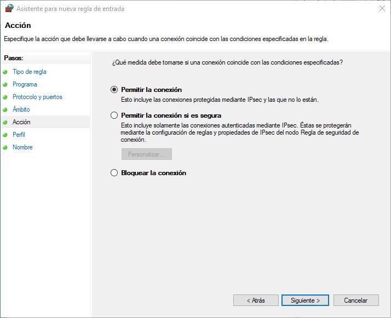Jump to Protocolo y puertos step
The width and height of the screenshot is (391, 318).
tap(37, 97)
